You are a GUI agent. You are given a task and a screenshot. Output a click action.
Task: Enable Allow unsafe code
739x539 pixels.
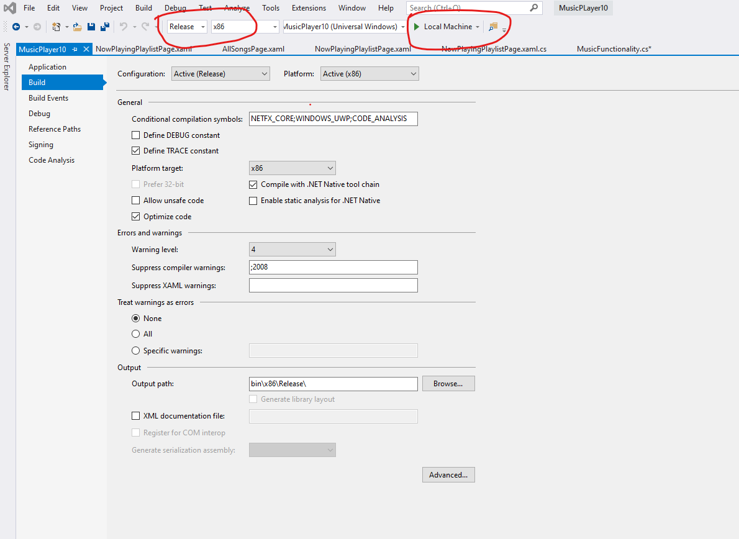pos(136,200)
